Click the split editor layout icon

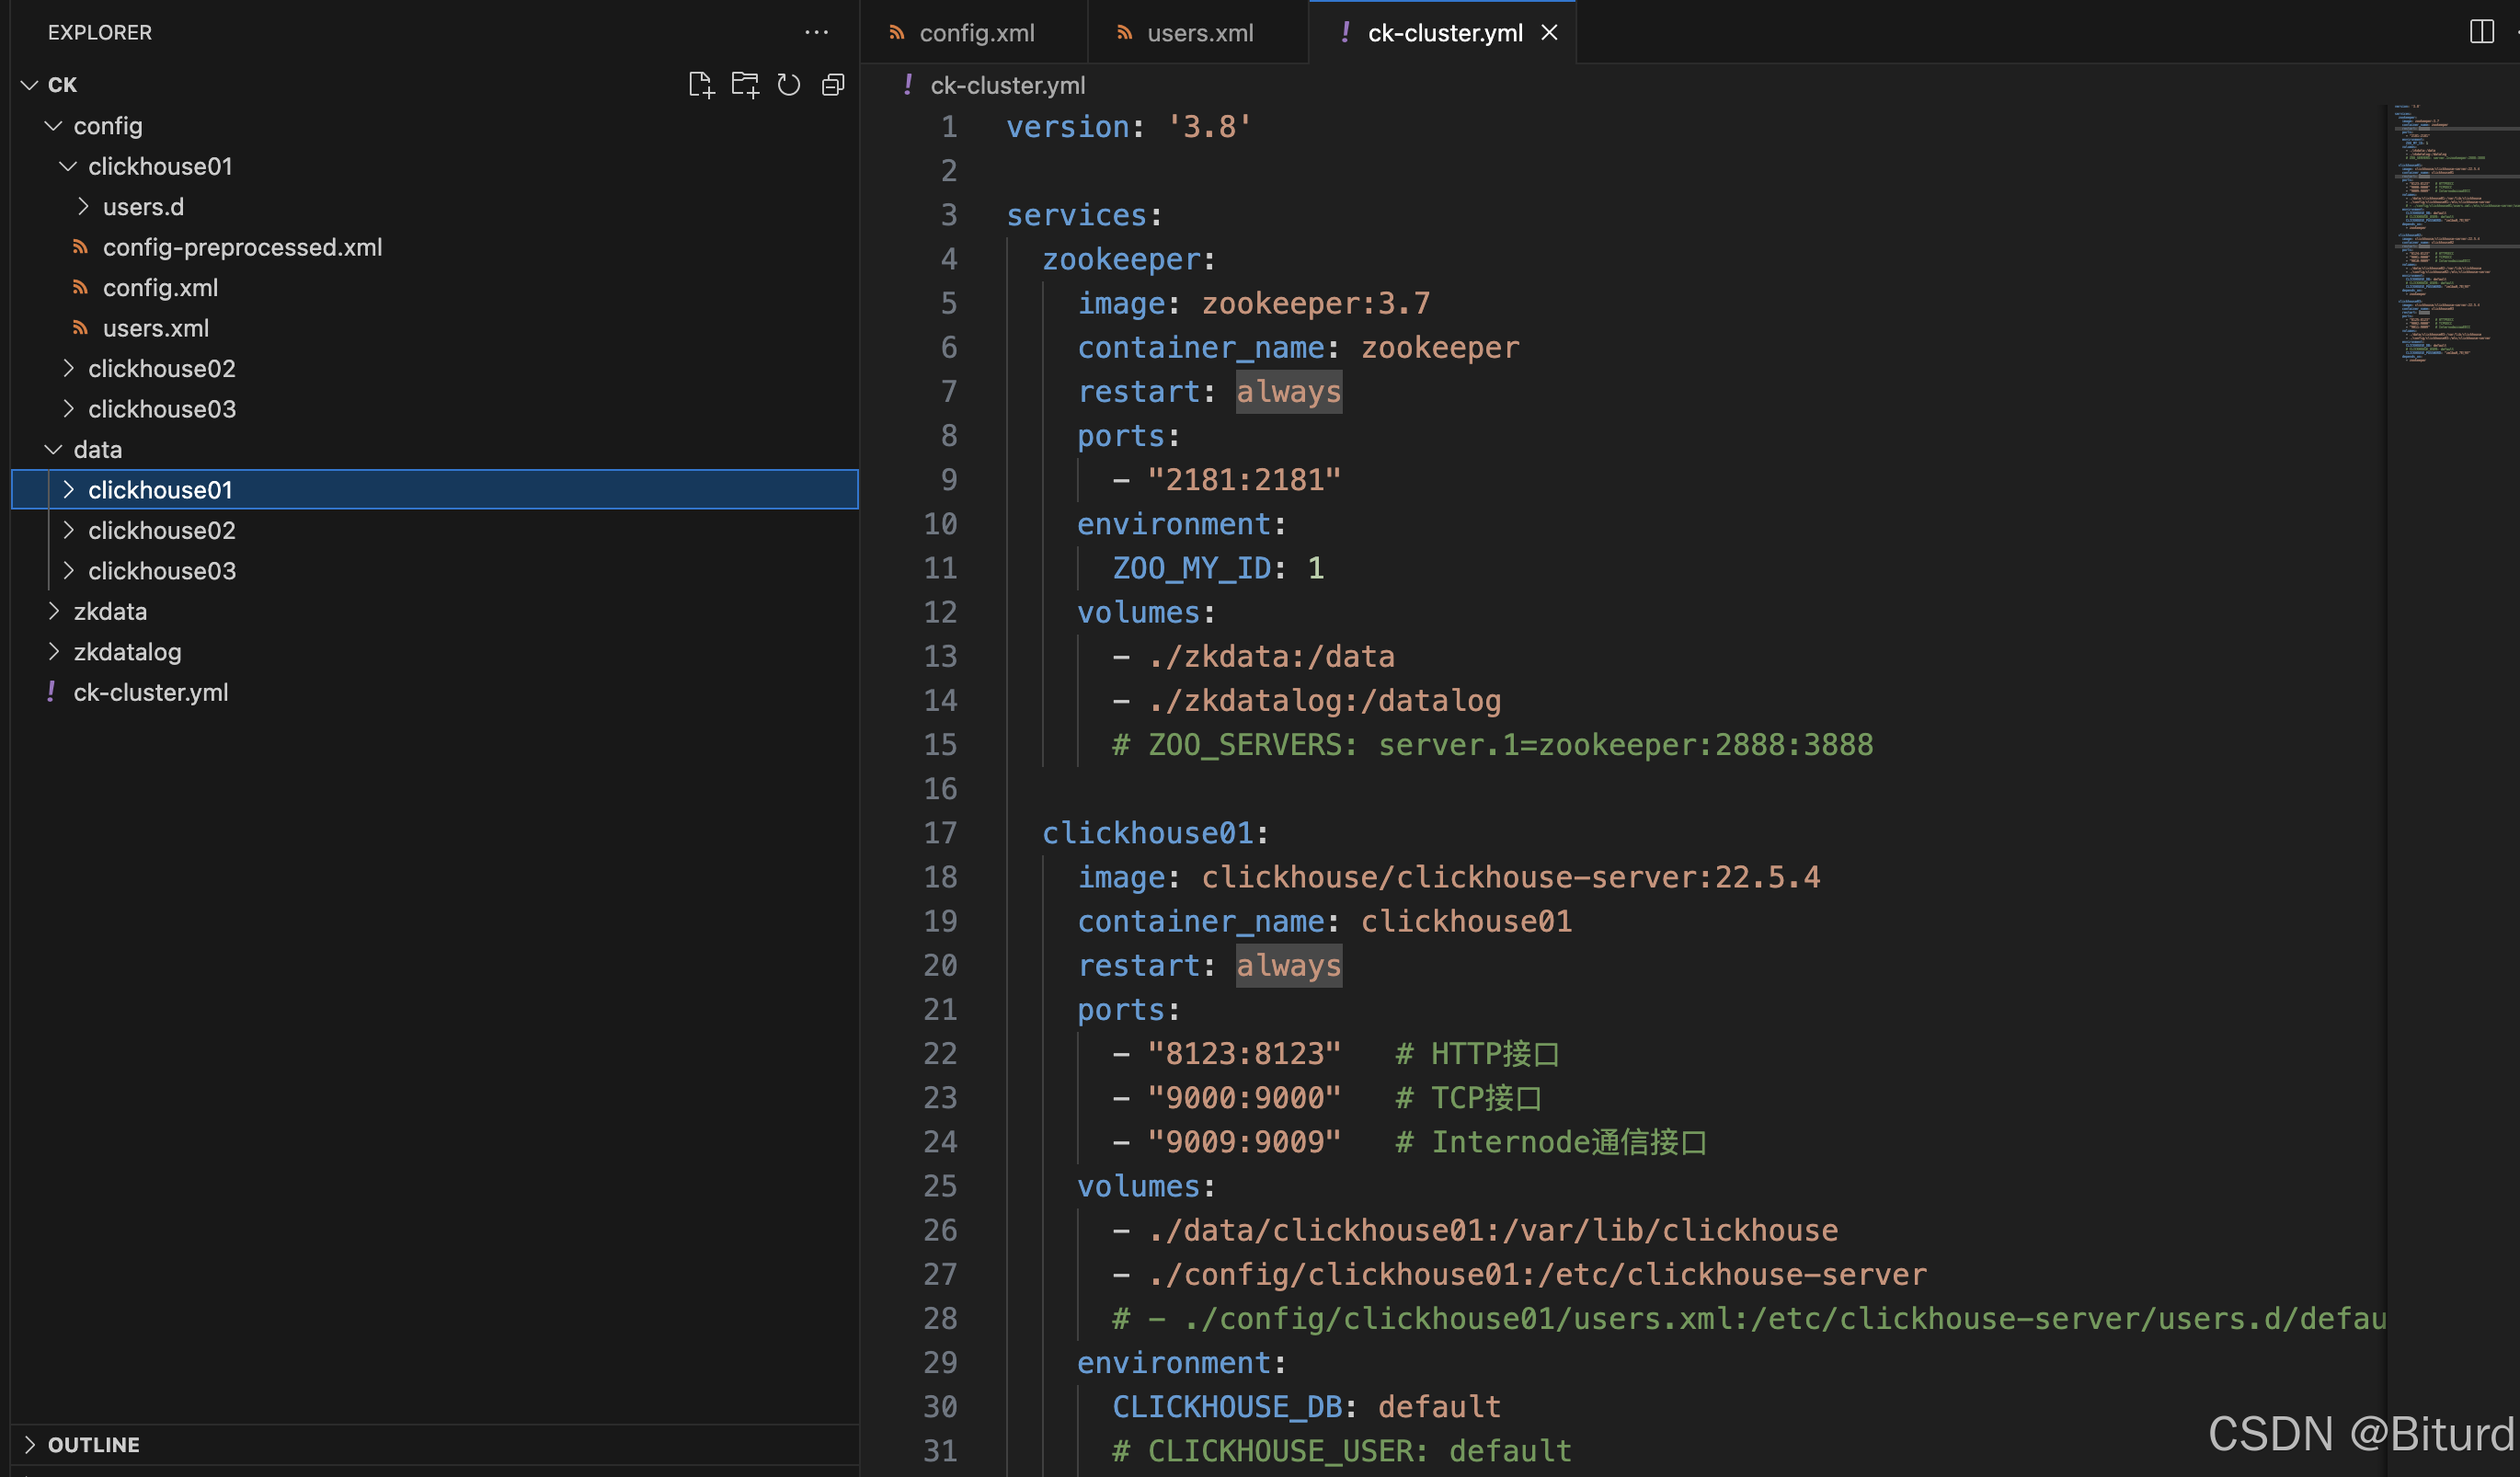coord(2481,32)
